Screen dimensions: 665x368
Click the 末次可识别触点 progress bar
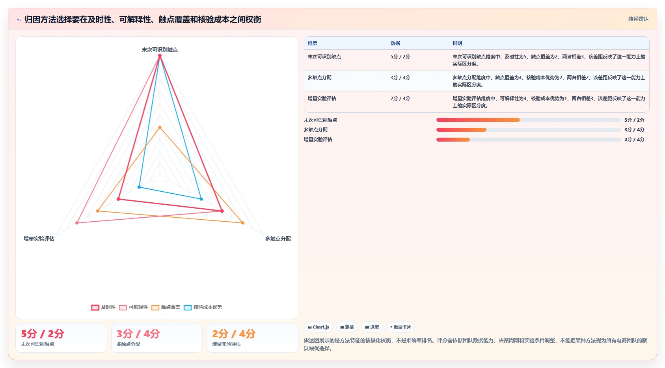(529, 120)
